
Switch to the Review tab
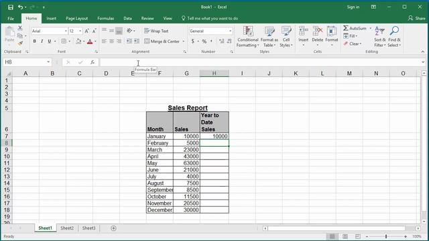[x=147, y=19]
